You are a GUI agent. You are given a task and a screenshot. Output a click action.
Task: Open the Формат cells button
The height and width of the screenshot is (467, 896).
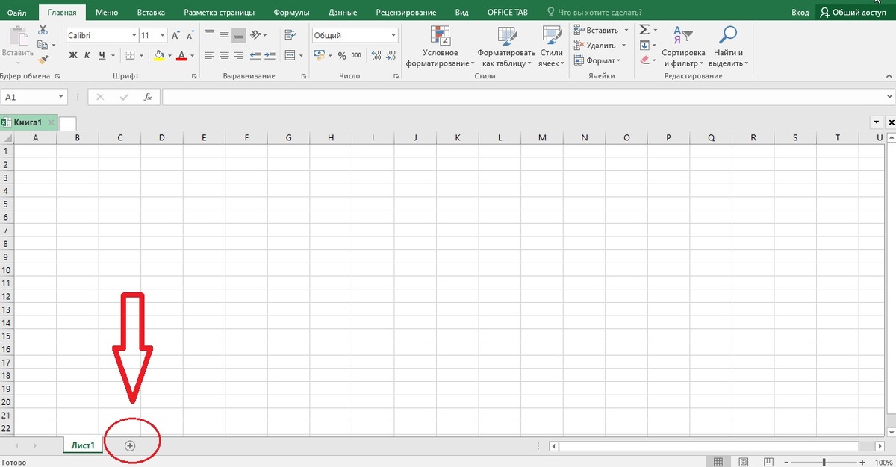point(597,60)
